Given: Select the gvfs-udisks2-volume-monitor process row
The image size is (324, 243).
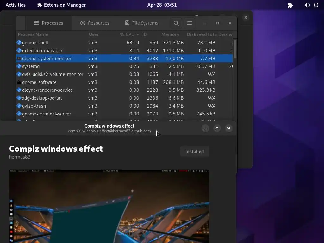Looking at the screenshot, I should pos(124,74).
